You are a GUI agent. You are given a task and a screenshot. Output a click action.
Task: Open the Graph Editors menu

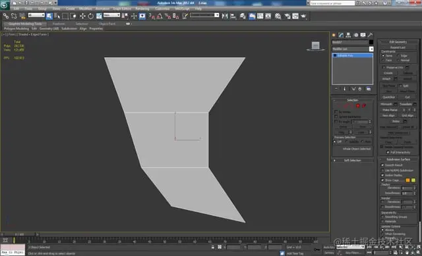coord(121,9)
